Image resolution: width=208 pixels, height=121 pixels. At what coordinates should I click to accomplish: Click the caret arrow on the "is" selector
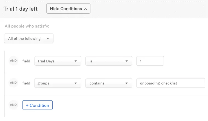pos(127,61)
